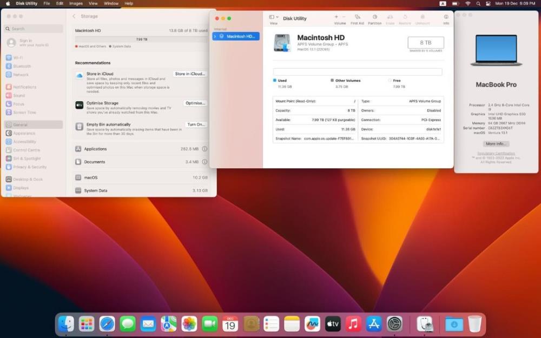
Task: Open Control Centre from the menu bar
Action: pyautogui.click(x=488, y=3)
